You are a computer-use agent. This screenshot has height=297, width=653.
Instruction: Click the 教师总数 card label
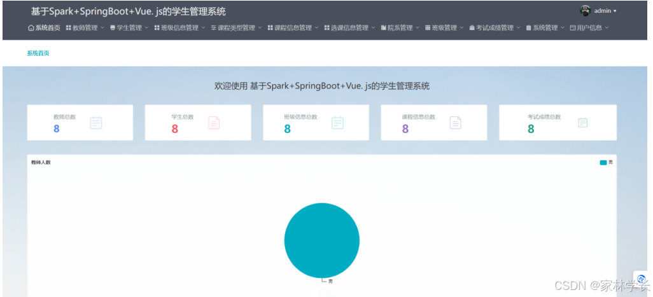tap(64, 117)
